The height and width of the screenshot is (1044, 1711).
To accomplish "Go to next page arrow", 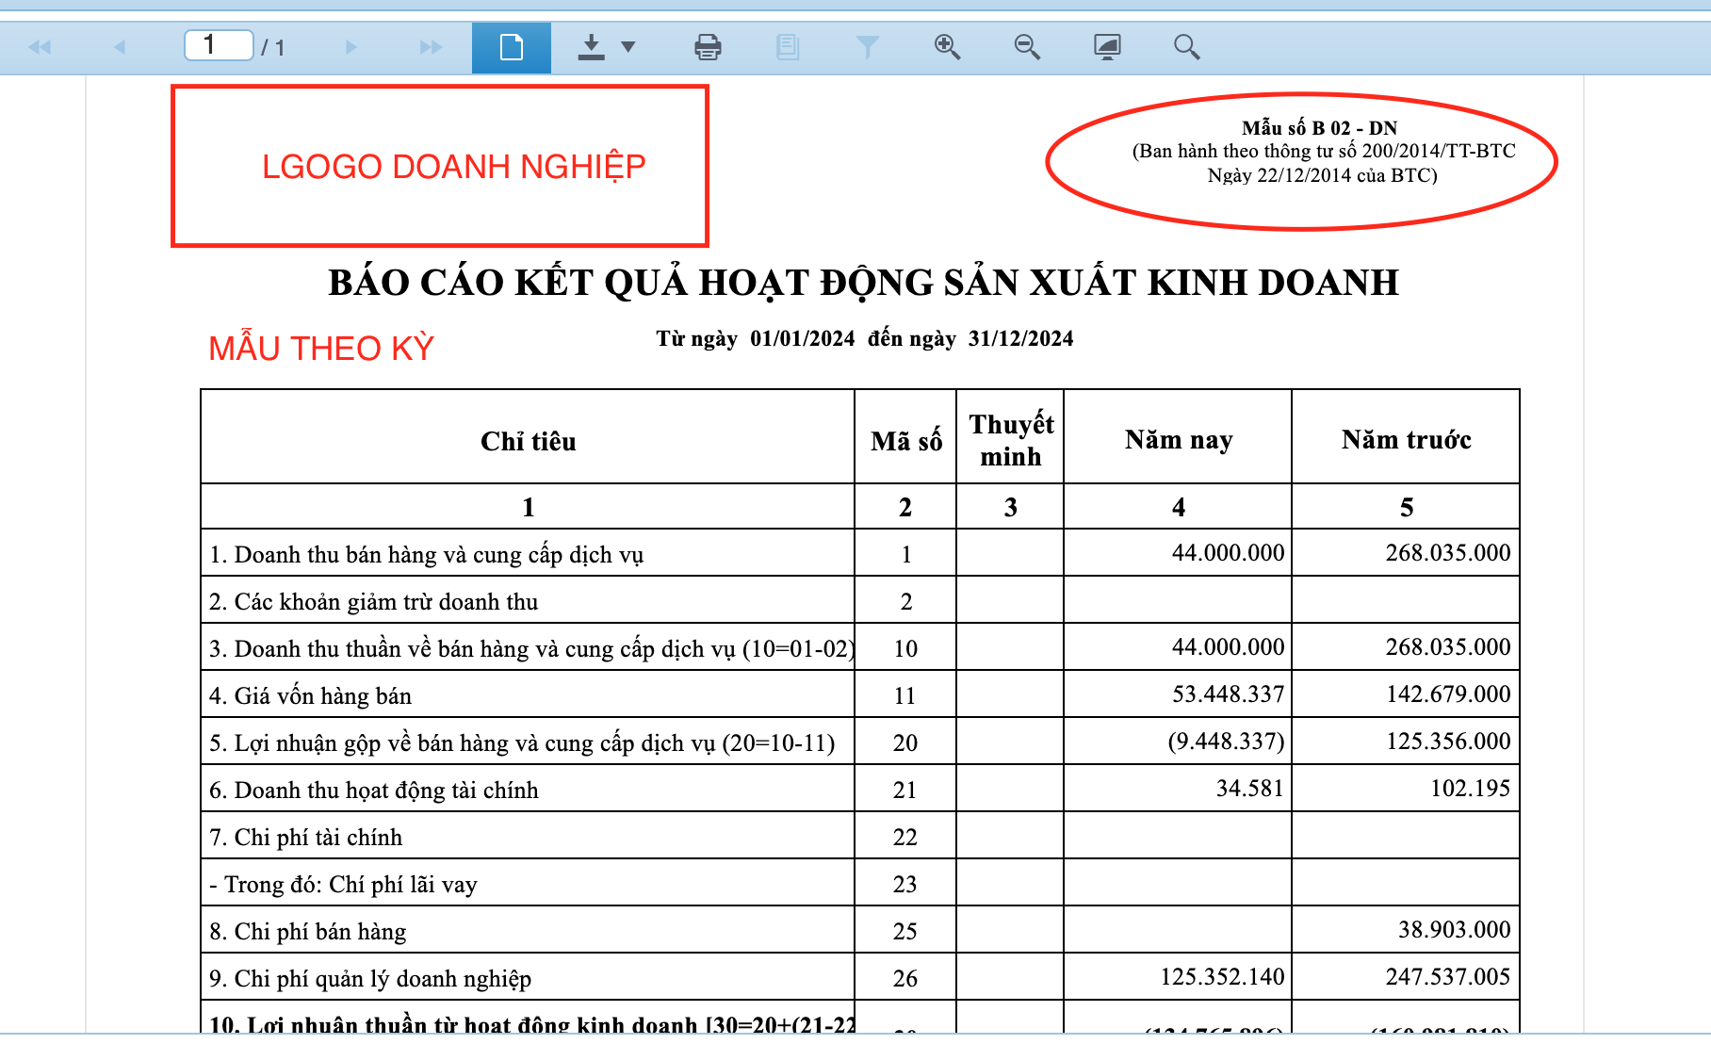I will tap(351, 47).
